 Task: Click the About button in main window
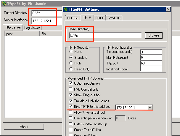click(x=24, y=127)
